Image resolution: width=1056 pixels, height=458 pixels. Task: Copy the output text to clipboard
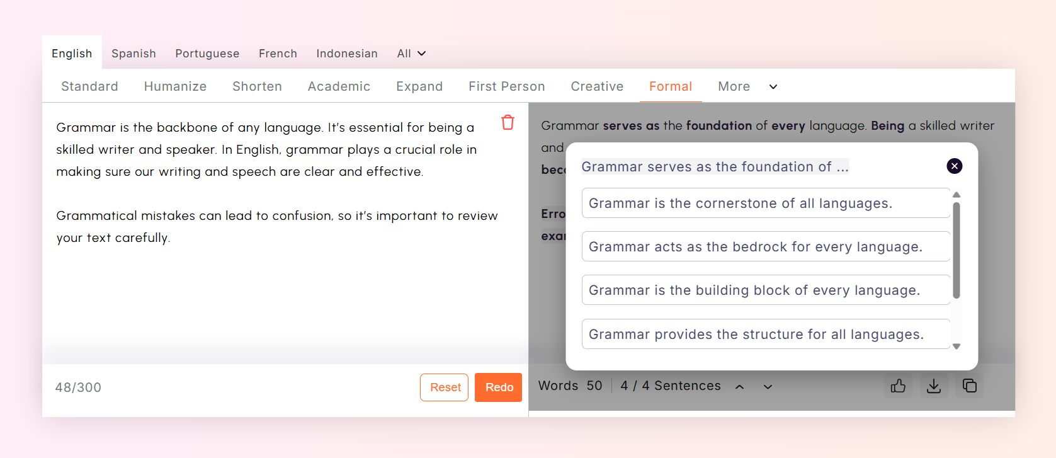[x=970, y=386]
